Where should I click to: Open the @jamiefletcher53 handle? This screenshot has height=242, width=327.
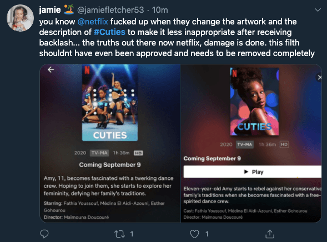point(110,10)
